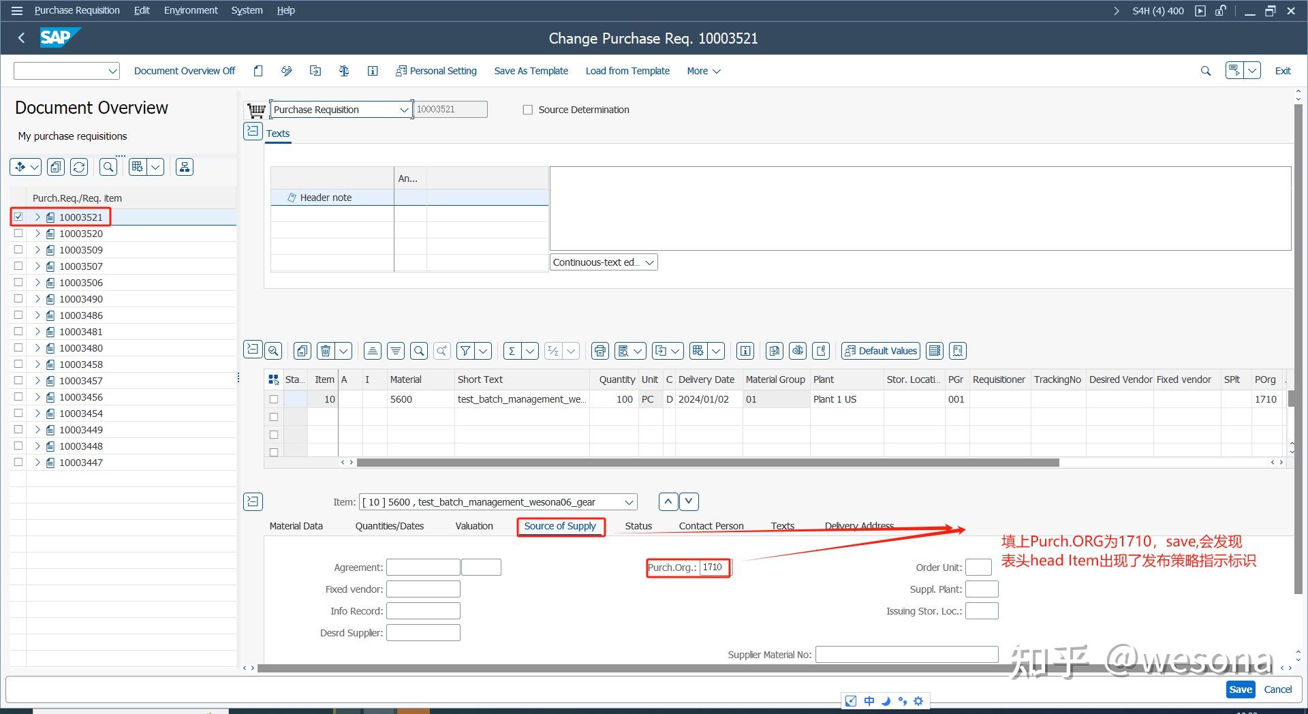Enable the Source Determination checkbox
This screenshot has height=714, width=1308.
point(527,109)
